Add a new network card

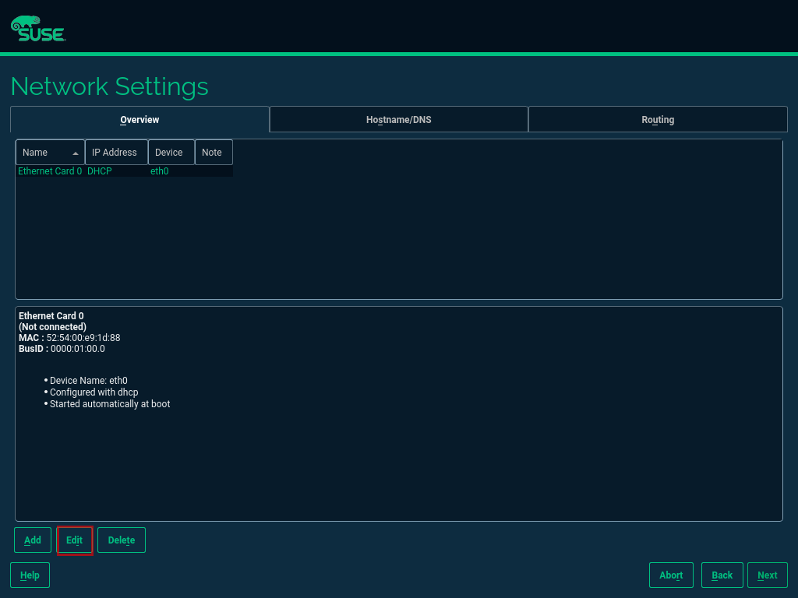32,540
